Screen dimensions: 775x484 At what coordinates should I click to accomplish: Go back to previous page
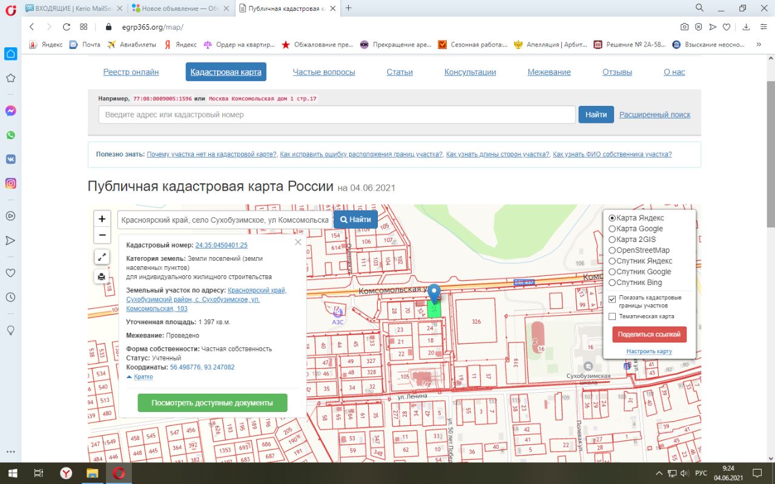[x=32, y=27]
